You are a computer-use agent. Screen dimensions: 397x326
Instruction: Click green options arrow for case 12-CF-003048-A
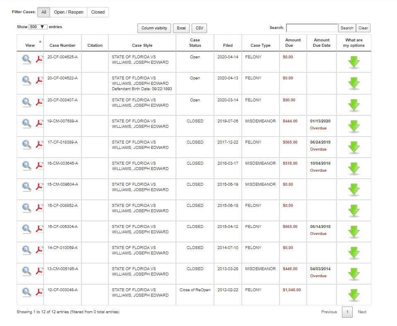354,295
